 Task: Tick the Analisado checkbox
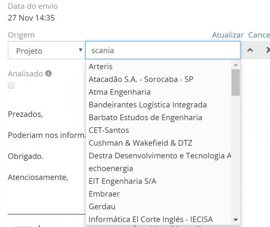click(x=11, y=85)
